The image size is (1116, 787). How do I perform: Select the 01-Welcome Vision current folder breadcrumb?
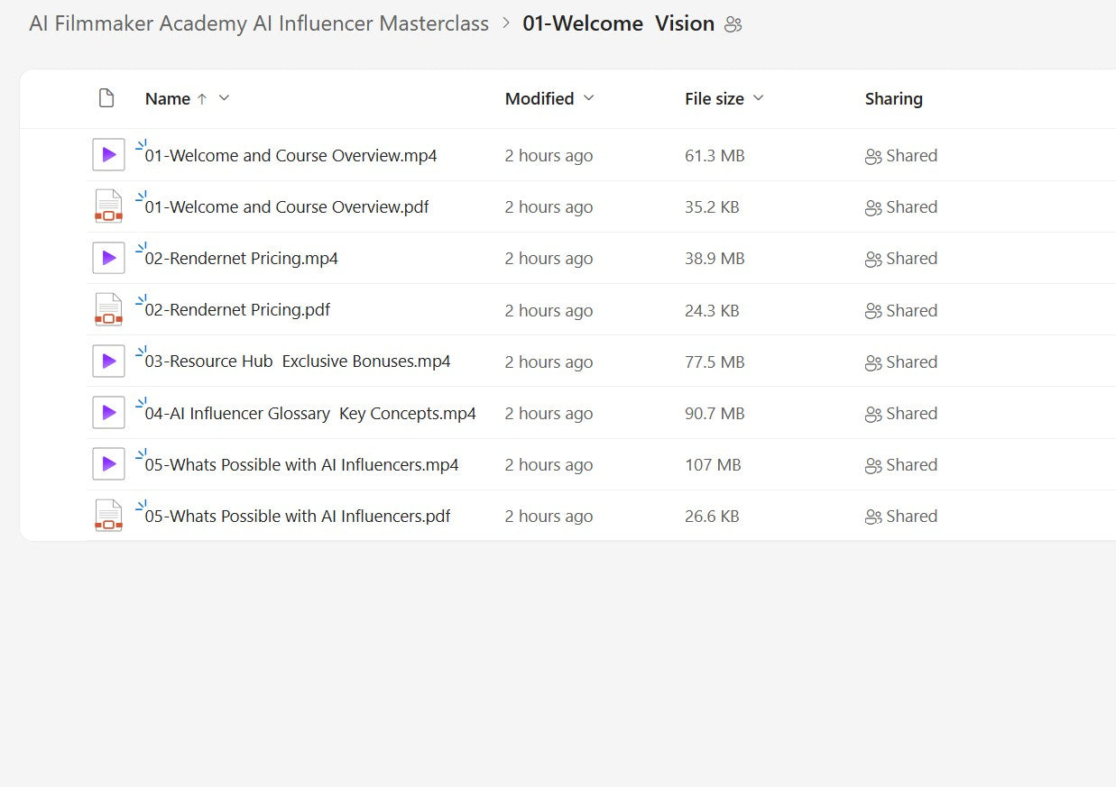(x=618, y=23)
